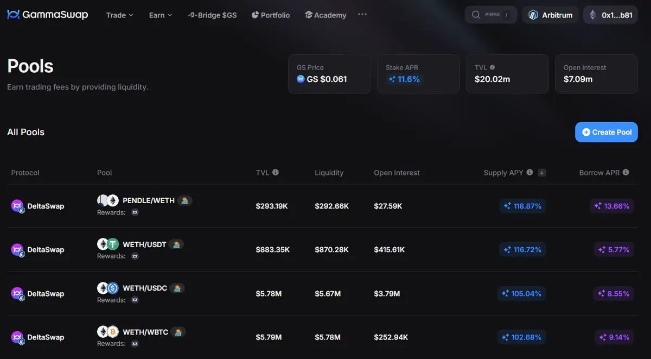The image size is (651, 359).
Task: Click the Liquidity column header
Action: click(329, 173)
